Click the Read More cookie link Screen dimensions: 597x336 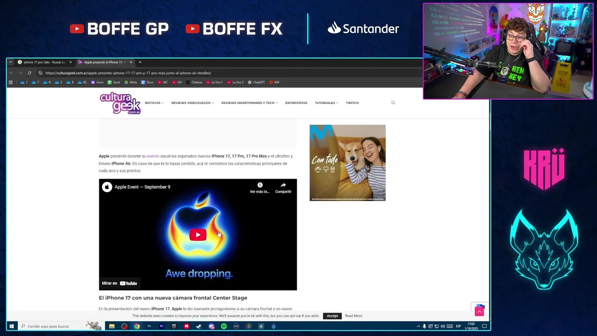tap(354, 316)
